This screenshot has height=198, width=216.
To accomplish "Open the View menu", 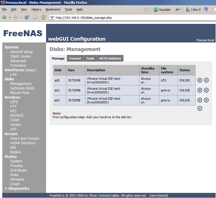I will click(24, 9).
